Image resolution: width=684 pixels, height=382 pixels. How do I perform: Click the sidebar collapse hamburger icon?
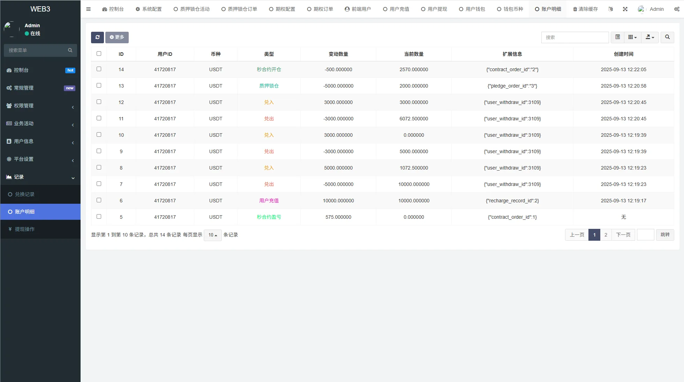88,9
